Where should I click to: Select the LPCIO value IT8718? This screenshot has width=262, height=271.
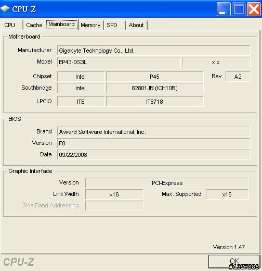coord(154,102)
